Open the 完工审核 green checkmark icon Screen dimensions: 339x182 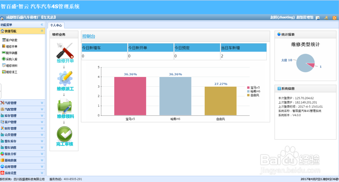(64, 134)
